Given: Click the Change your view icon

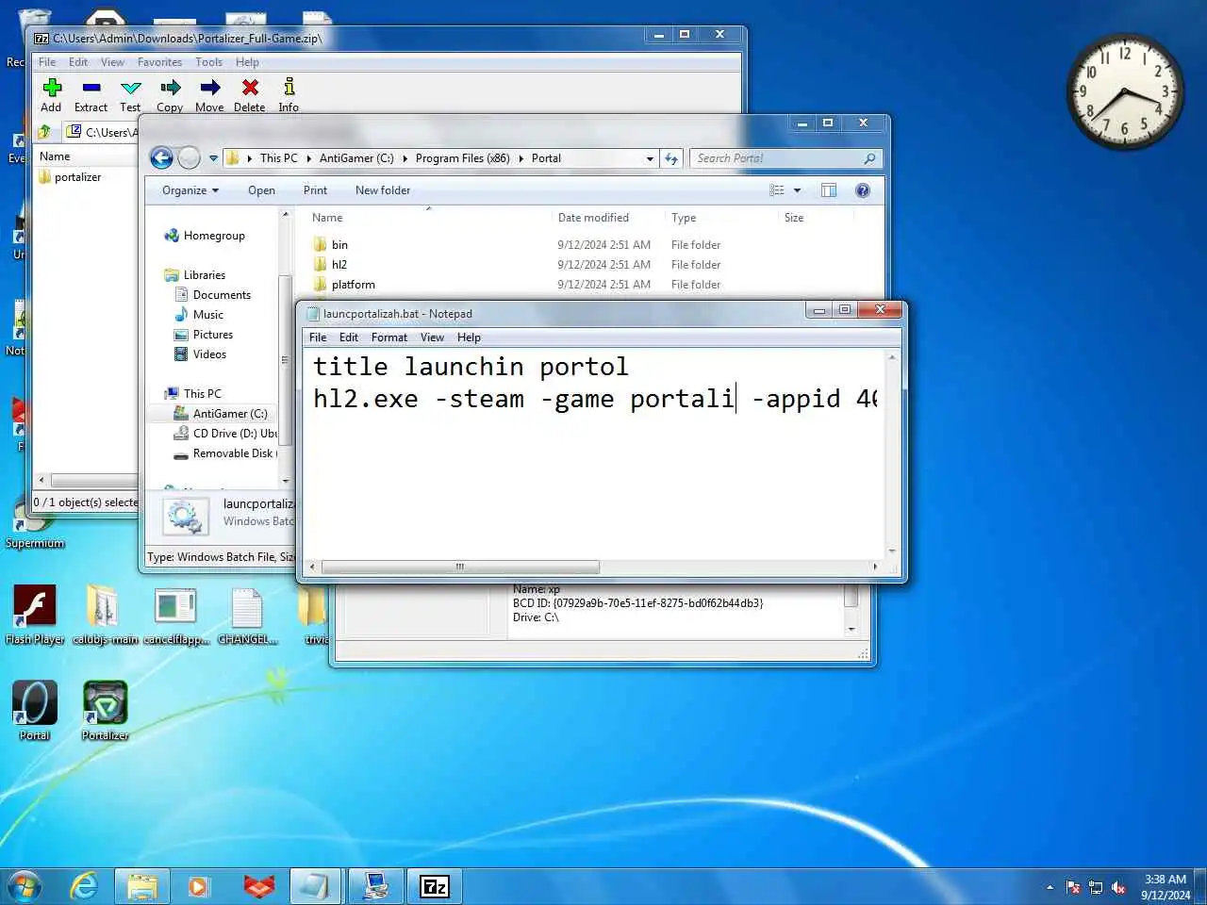Looking at the screenshot, I should click(777, 190).
